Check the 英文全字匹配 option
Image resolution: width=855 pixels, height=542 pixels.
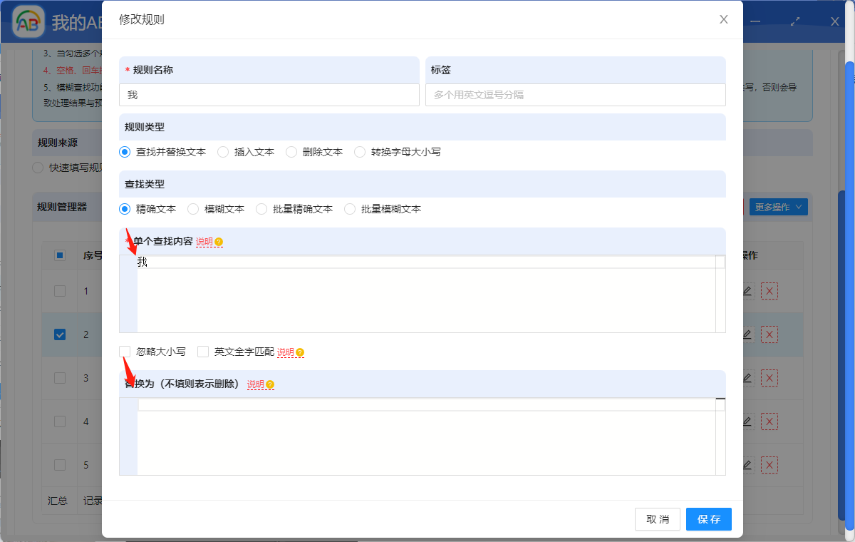(x=203, y=352)
